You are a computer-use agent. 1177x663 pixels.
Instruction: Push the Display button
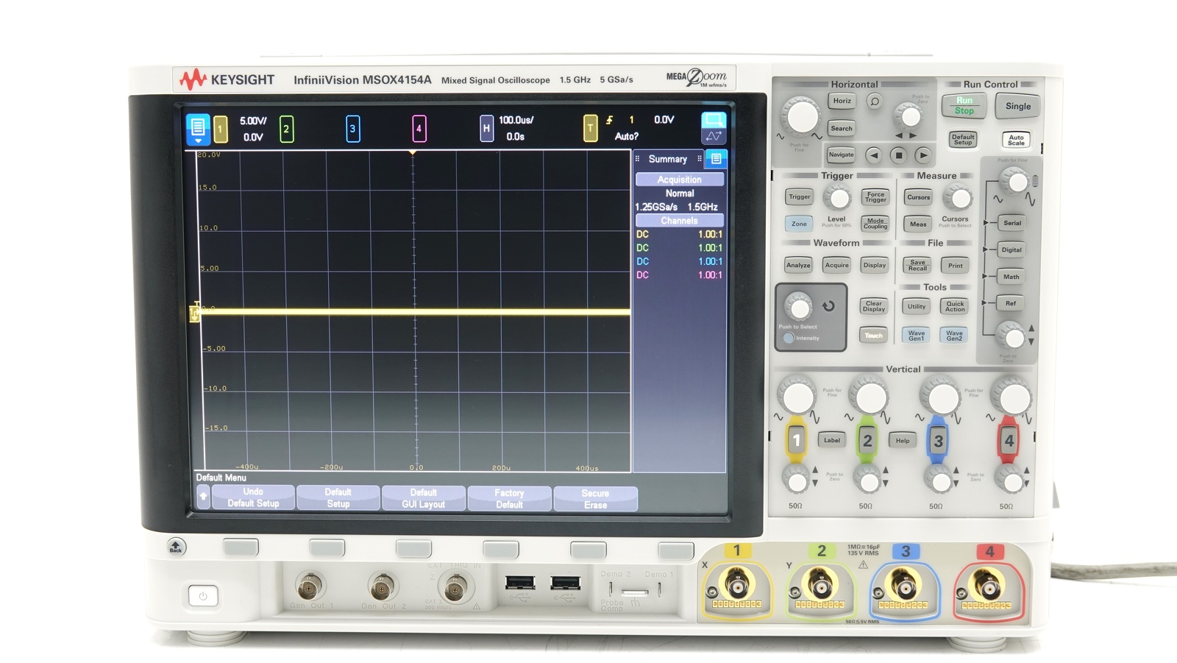(x=875, y=266)
